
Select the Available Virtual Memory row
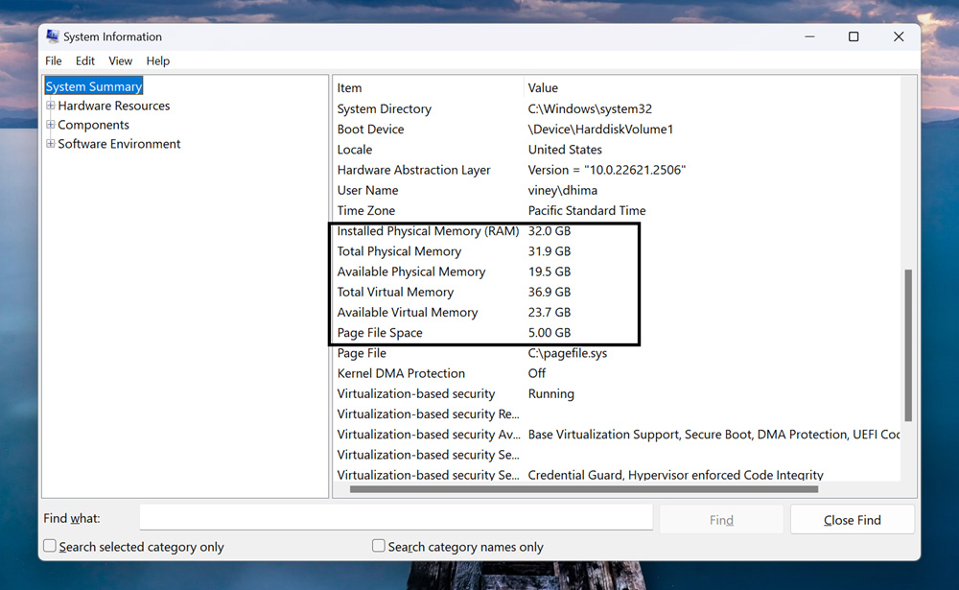tap(617, 312)
